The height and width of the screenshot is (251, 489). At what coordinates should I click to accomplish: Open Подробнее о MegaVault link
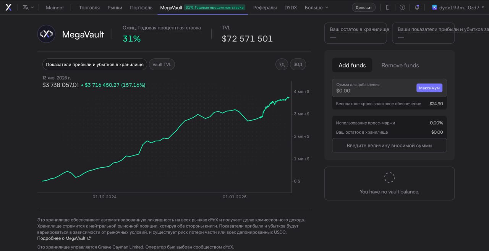(x=61, y=238)
